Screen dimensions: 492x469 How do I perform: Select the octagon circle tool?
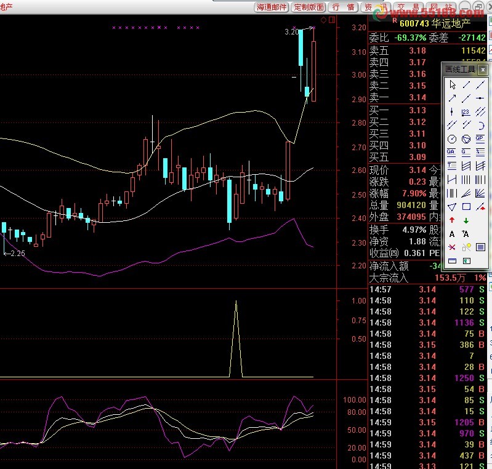click(452, 139)
